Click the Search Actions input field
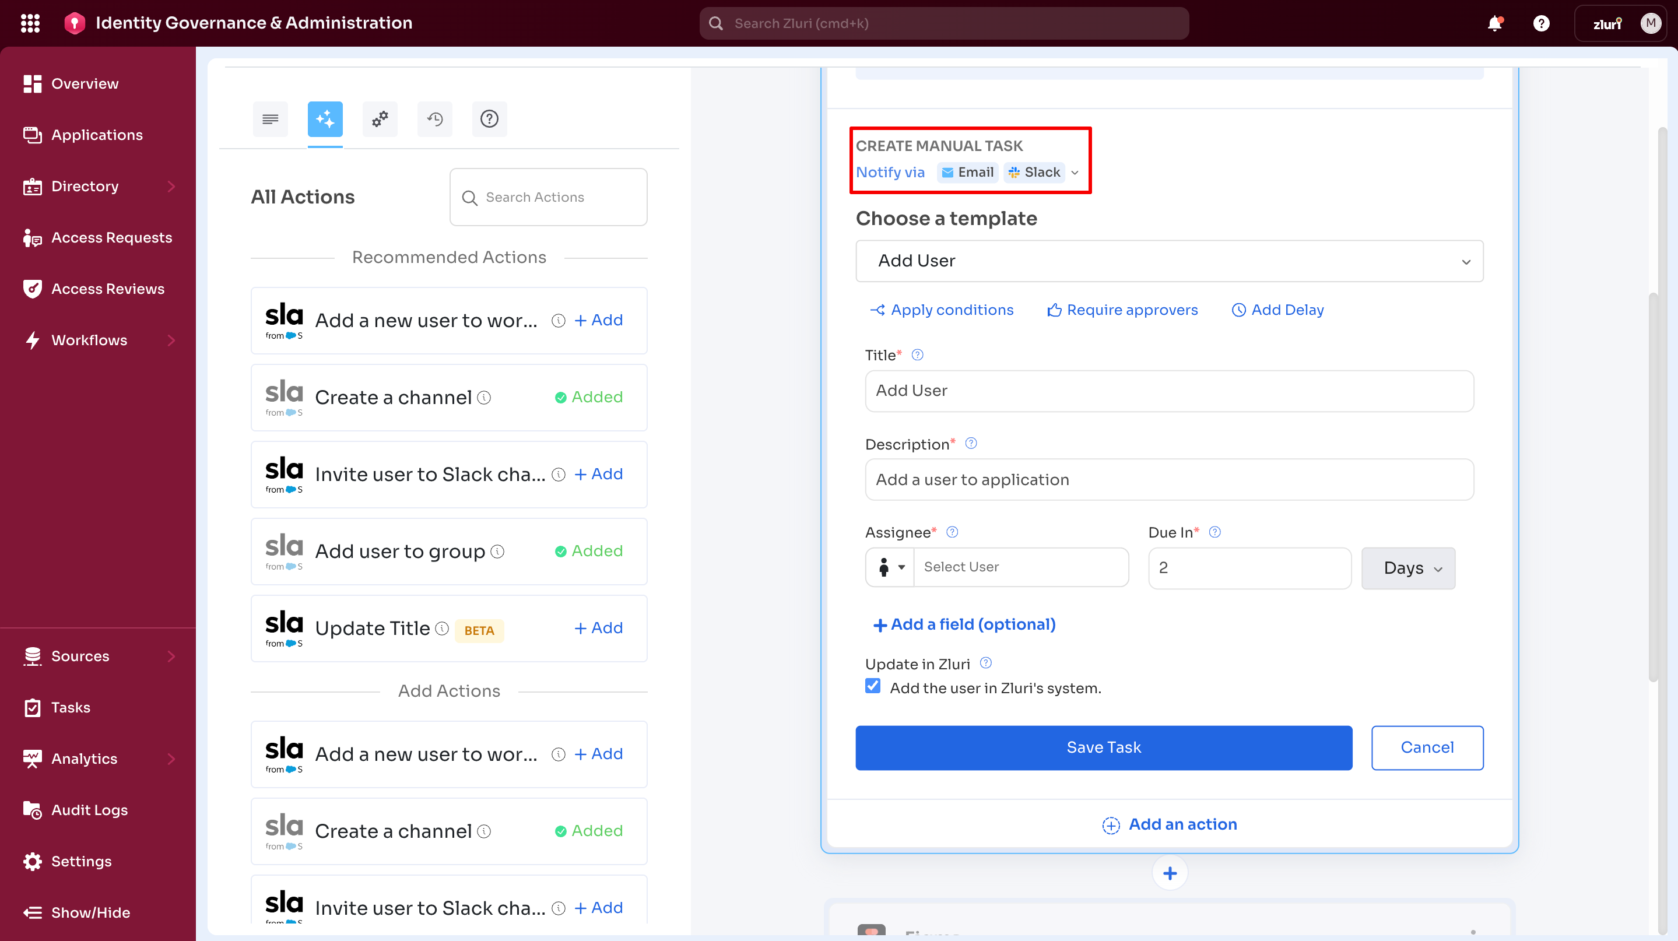 coord(549,197)
